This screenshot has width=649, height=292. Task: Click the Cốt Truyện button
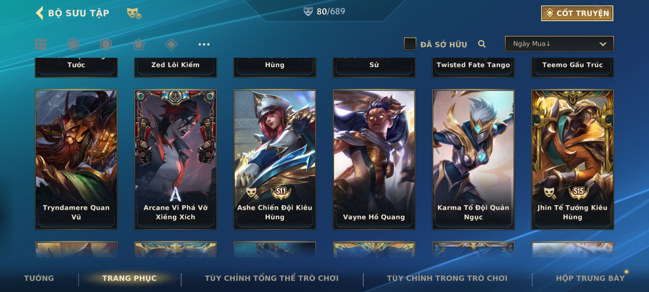coord(577,13)
